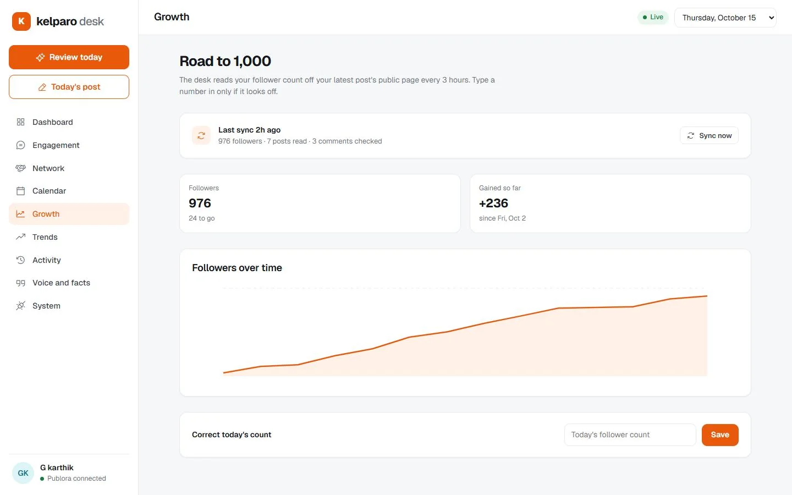Screen dimensions: 792x495
Task: Click the Calendar icon in sidebar
Action: 21,191
